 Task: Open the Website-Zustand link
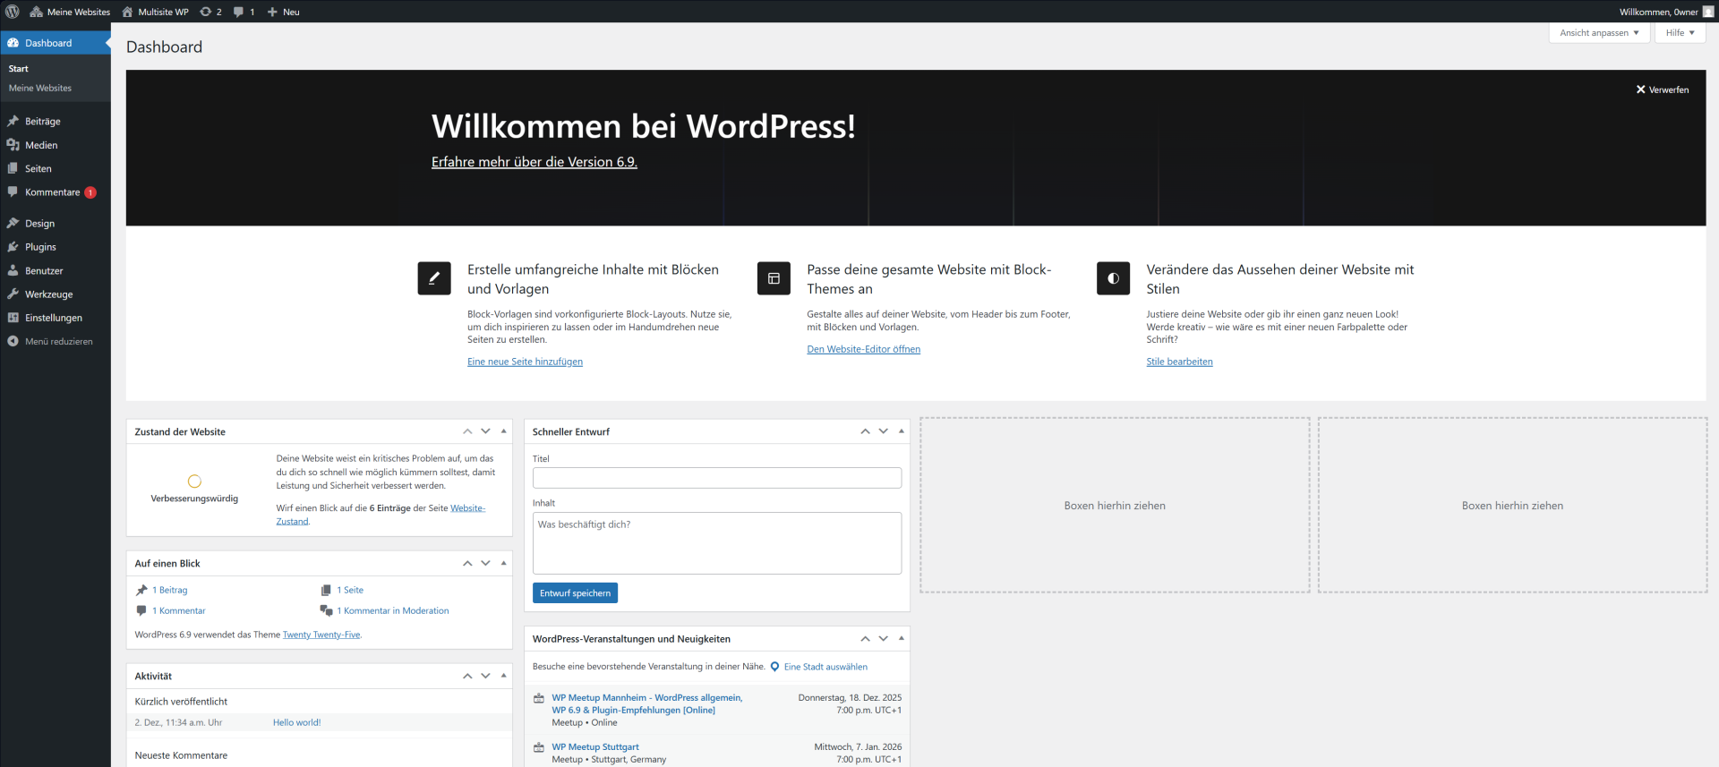(x=381, y=515)
